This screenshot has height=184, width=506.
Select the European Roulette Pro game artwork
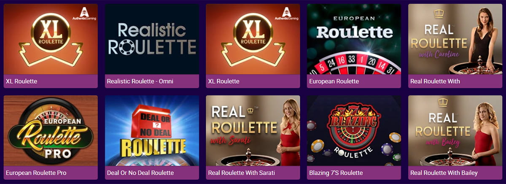(x=51, y=130)
